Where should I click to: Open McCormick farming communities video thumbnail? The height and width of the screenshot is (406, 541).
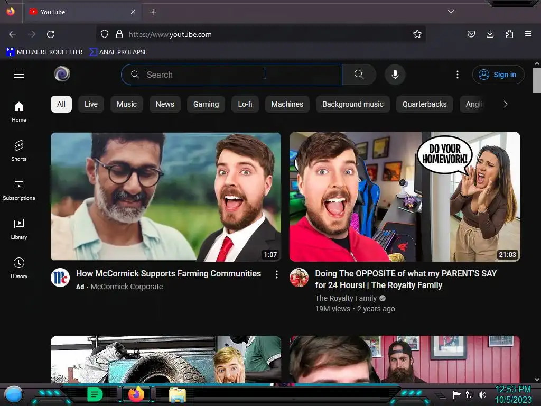pyautogui.click(x=166, y=197)
